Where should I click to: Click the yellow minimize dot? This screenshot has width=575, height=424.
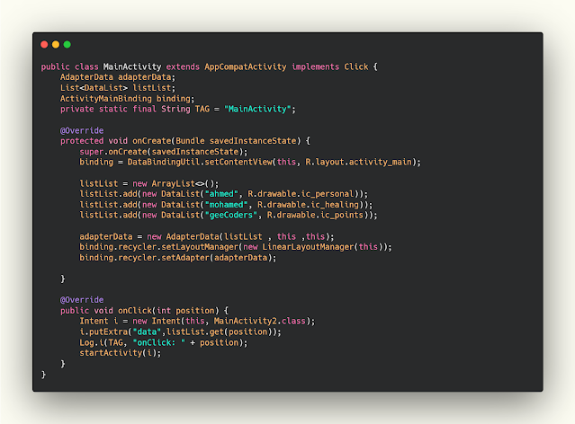coord(56,45)
